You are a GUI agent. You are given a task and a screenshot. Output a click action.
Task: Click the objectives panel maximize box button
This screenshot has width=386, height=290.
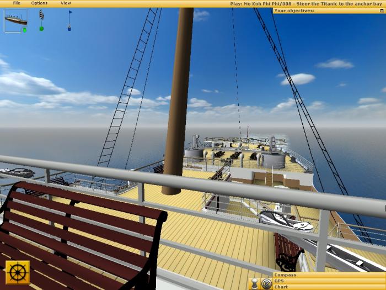coord(382,10)
